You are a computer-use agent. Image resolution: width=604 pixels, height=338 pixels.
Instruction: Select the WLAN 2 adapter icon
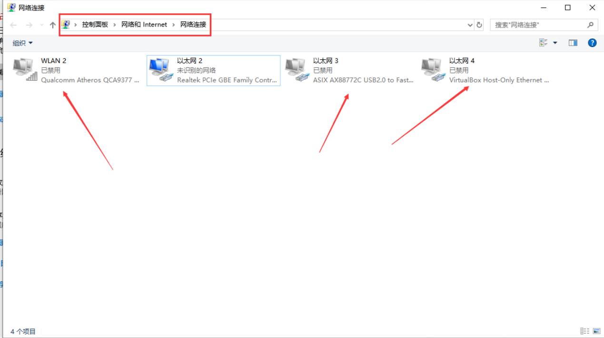tap(25, 69)
